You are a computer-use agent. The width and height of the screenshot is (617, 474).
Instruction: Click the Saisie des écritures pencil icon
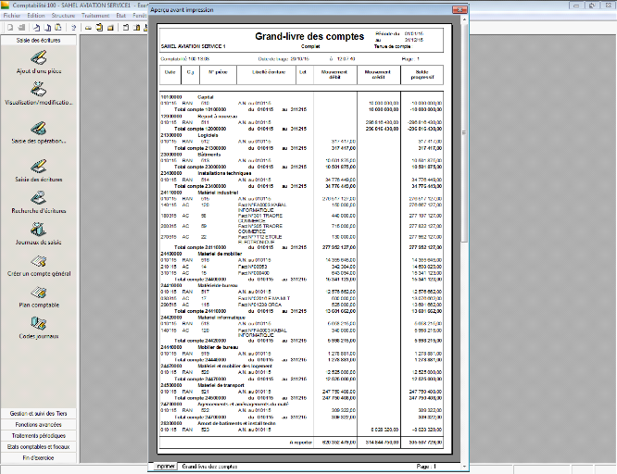(39, 166)
